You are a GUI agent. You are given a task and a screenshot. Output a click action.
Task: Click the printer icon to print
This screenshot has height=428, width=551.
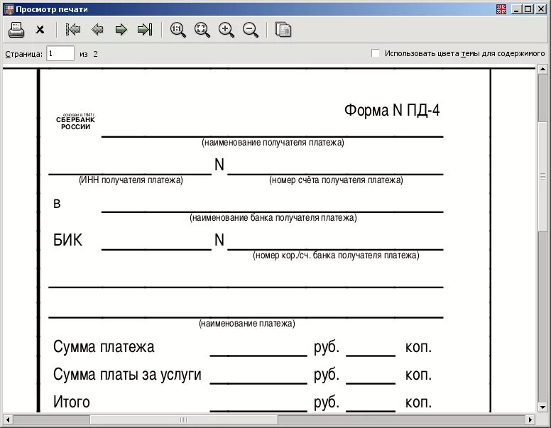click(16, 30)
